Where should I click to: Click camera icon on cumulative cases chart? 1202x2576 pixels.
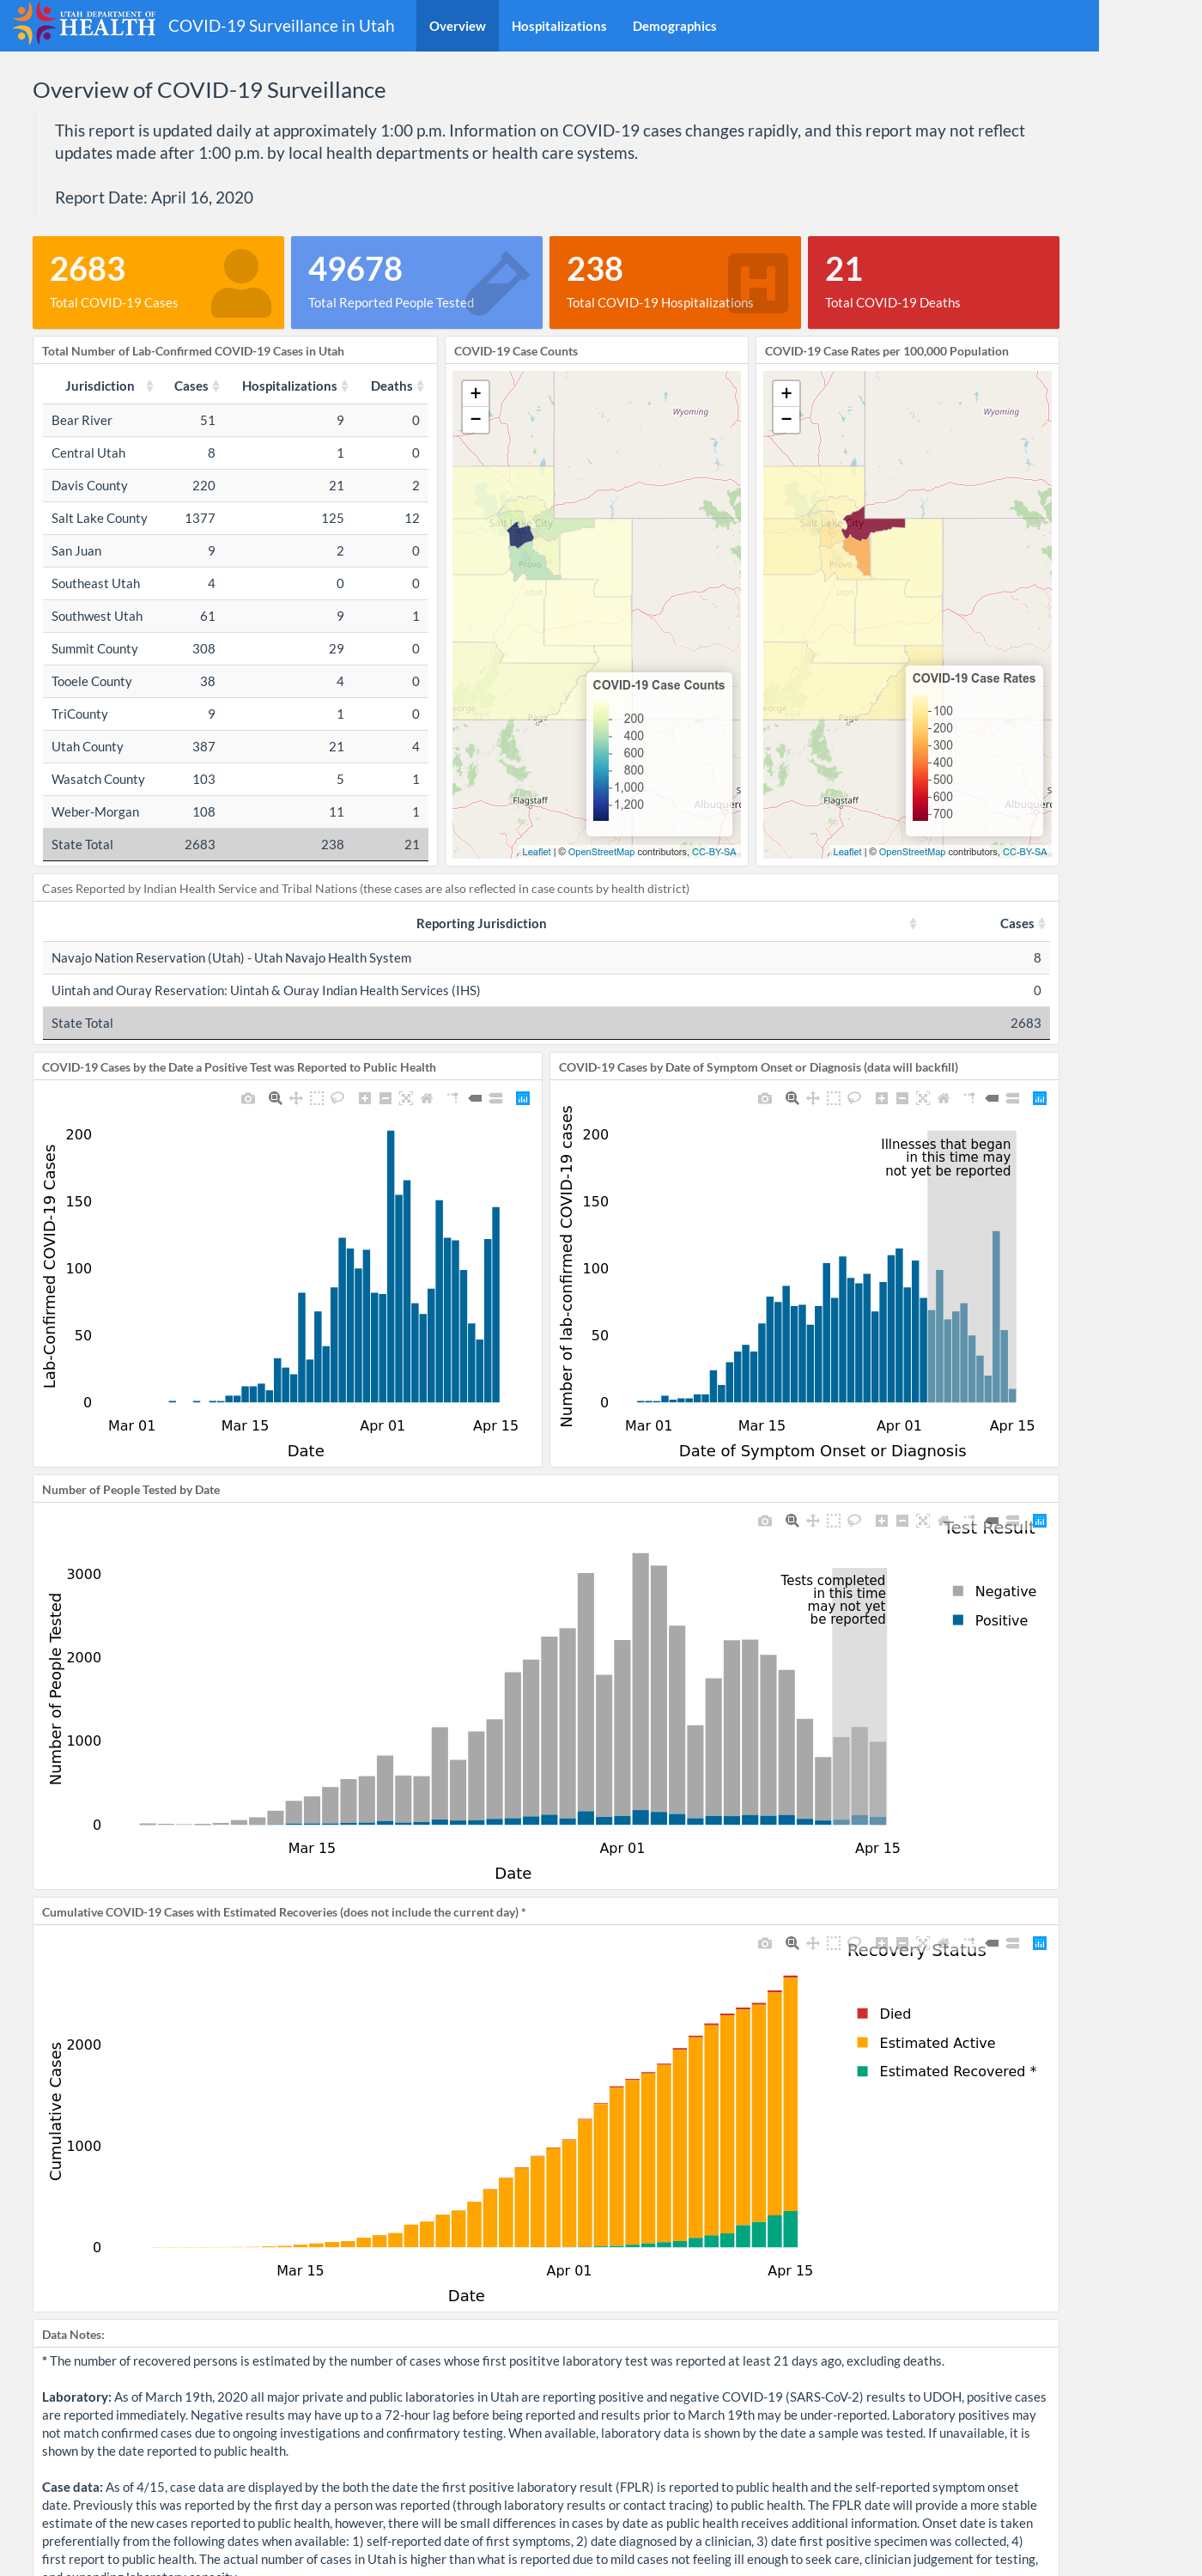[765, 1943]
